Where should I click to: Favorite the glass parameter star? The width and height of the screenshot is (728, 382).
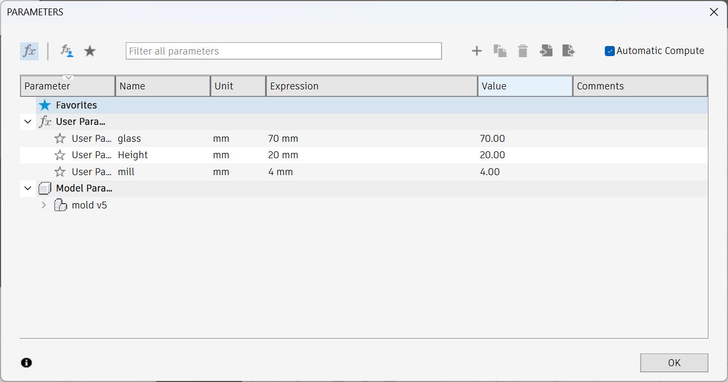60,139
